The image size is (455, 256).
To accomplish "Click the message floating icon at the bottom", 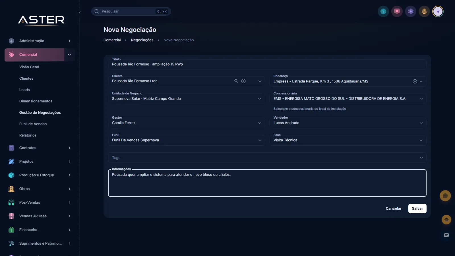I will tap(446, 235).
